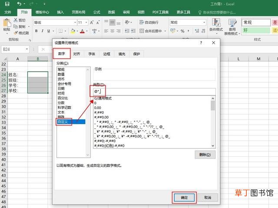Image resolution: width=278 pixels, height=208 pixels.
Task: Open Format as Table (套用表格格式)
Action: tap(232, 27)
